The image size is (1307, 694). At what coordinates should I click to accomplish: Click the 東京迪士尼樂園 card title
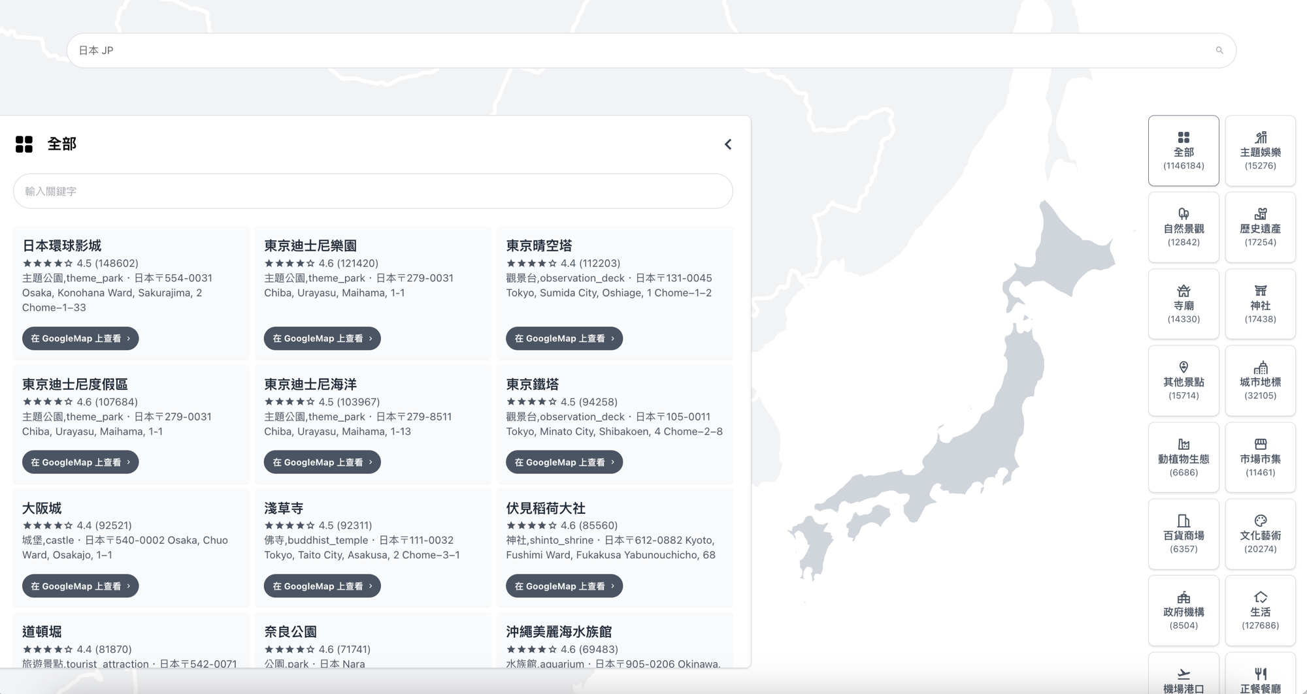(310, 245)
